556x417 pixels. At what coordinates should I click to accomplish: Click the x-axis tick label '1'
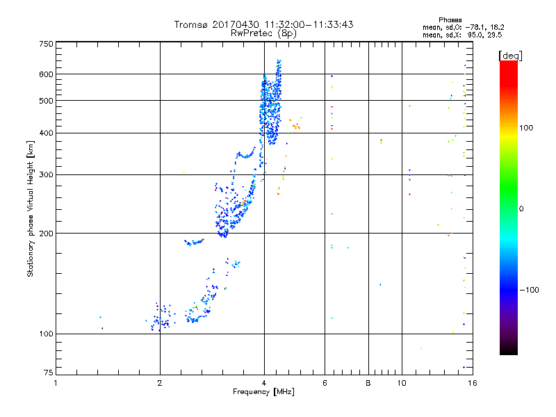pos(56,383)
